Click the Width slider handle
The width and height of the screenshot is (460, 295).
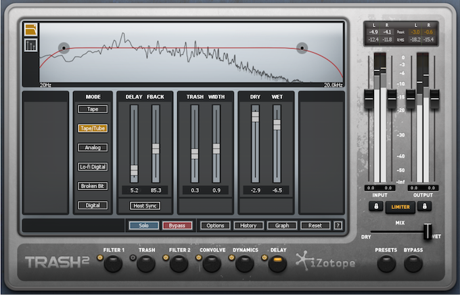(216, 149)
